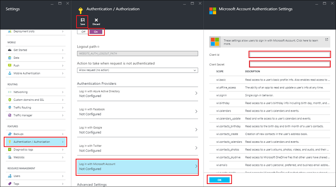The width and height of the screenshot is (336, 187).
Task: Click the Discard X icon
Action: [x=96, y=20]
